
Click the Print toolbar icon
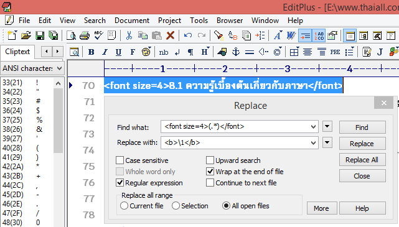click(85, 35)
